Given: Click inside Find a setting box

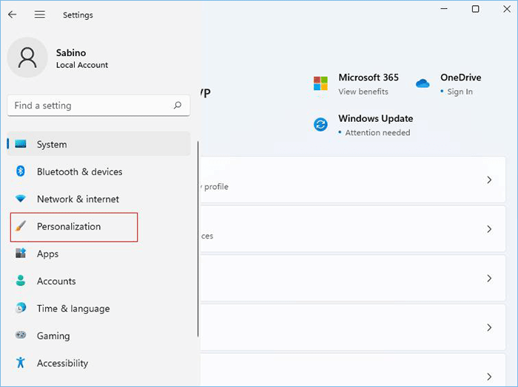Looking at the screenshot, I should pos(89,106).
